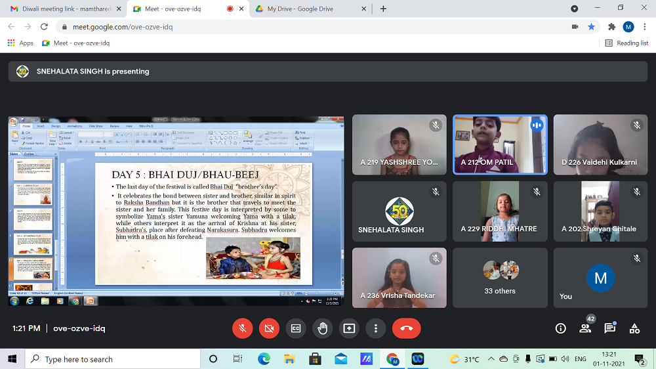Turn the camera on
This screenshot has height=369, width=656.
point(269,328)
